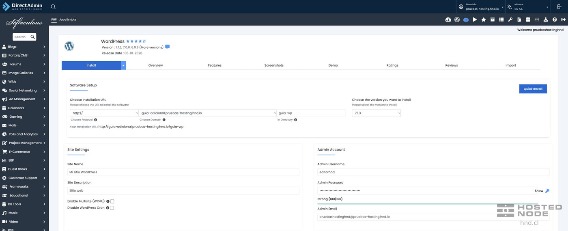Screen dimensions: 568x231
Task: Click the Admin Username field
Action: (x=433, y=172)
